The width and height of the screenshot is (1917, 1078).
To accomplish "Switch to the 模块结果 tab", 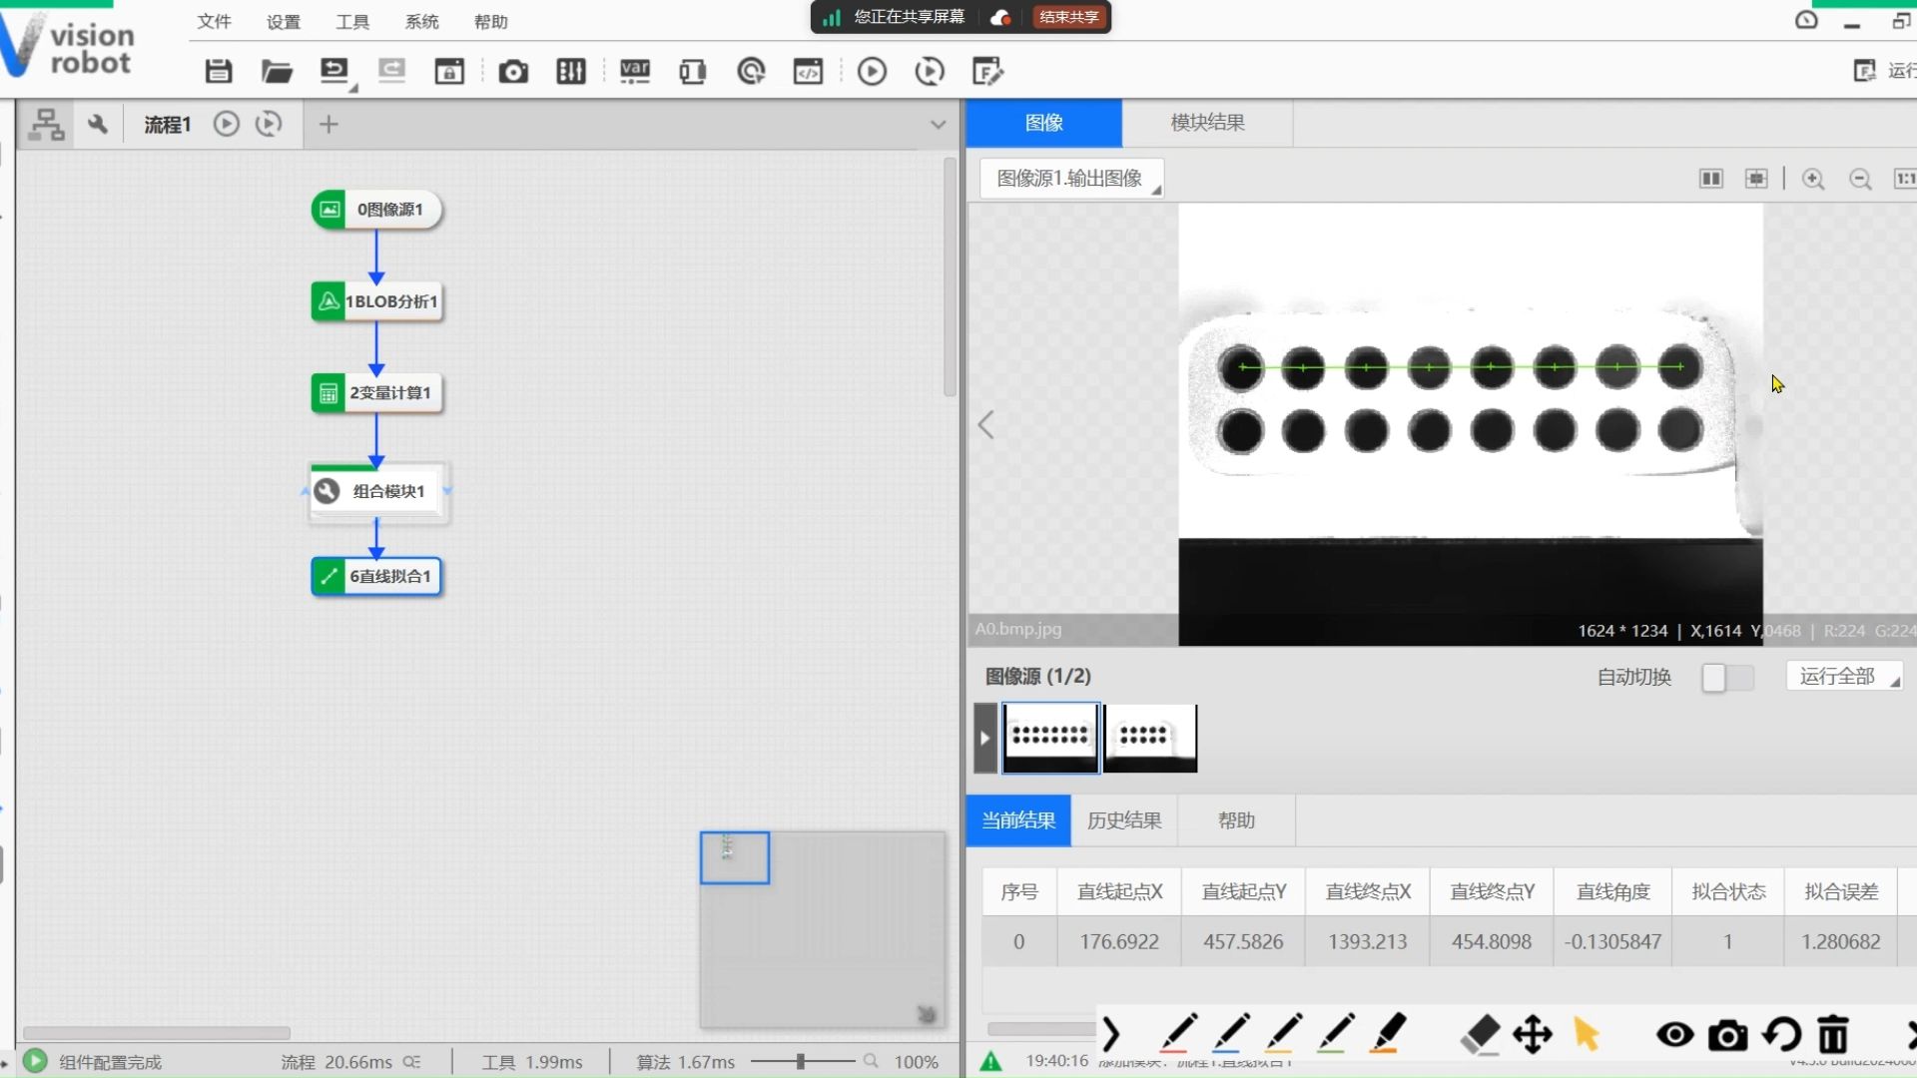I will [1207, 123].
